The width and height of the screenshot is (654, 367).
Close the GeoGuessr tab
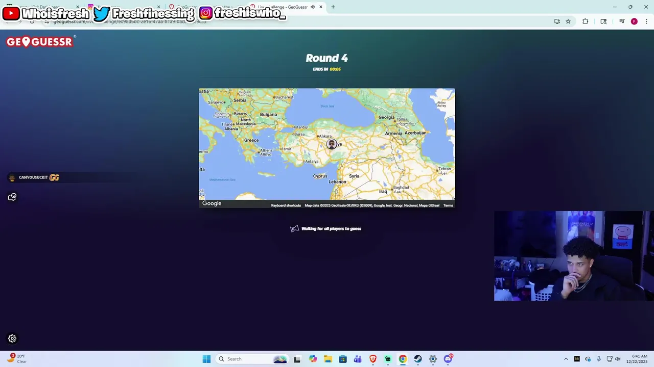(321, 7)
